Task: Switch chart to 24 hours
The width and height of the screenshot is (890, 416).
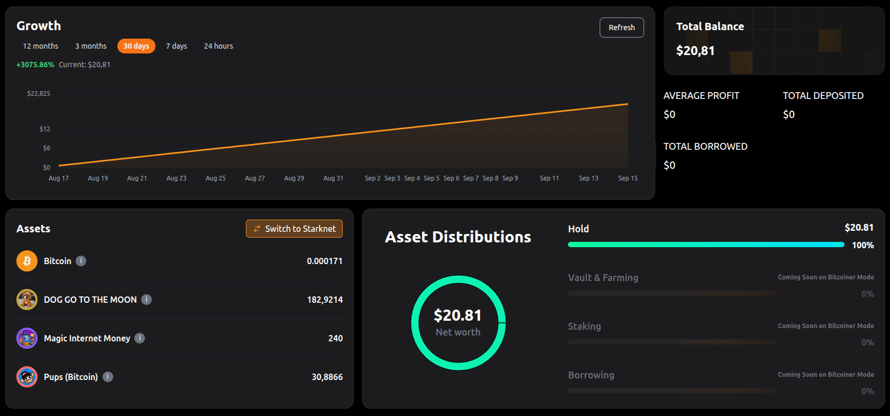Action: pyautogui.click(x=218, y=46)
